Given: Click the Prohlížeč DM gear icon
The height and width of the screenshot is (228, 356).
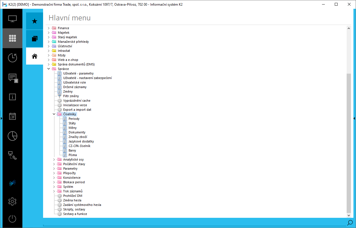Looking at the screenshot, I should tap(60, 196).
